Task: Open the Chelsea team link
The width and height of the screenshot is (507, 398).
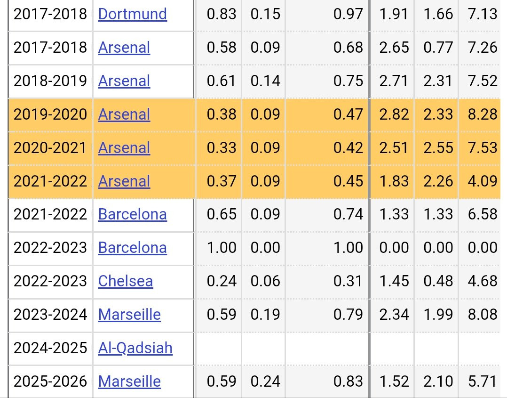Action: [125, 282]
